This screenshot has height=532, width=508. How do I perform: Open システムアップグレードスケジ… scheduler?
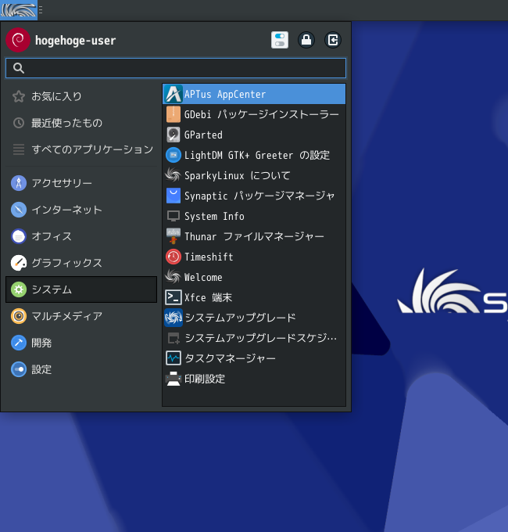tap(254, 338)
